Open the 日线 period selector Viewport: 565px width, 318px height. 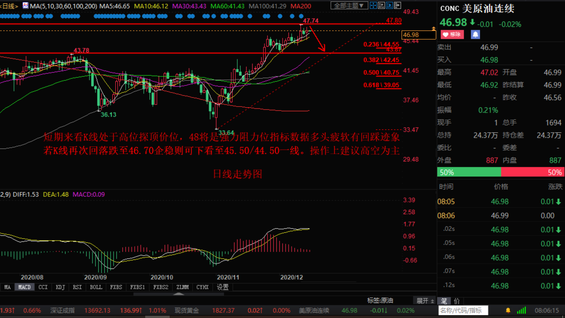9,6
